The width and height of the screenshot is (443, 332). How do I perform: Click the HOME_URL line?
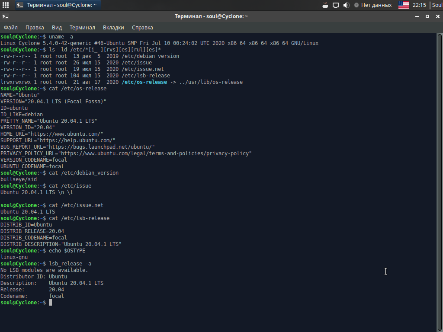[x=52, y=134]
